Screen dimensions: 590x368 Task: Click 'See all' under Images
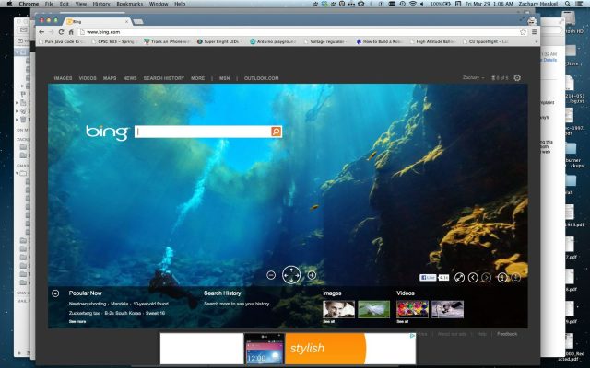328,322
